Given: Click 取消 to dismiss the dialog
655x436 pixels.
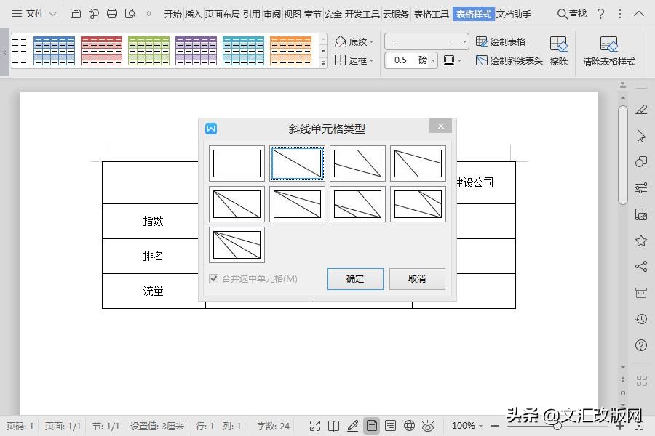Looking at the screenshot, I should pyautogui.click(x=417, y=279).
